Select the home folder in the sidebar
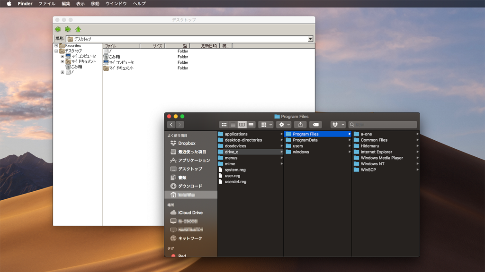 point(191,195)
